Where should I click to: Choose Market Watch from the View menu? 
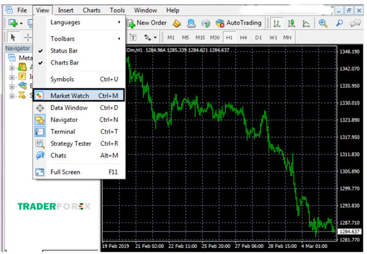coord(79,96)
